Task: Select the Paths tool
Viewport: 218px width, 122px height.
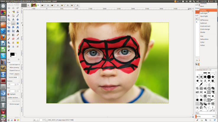Action: (x=13, y=16)
